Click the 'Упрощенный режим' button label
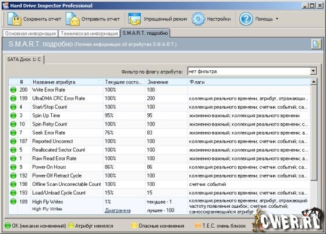Viewport: 326px width, 234px height. [165, 19]
